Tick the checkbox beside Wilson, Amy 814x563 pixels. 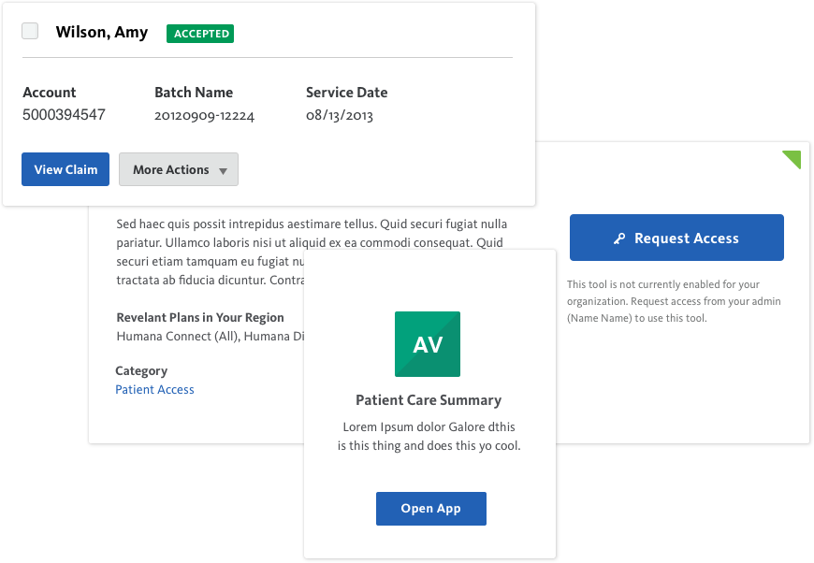tap(30, 31)
